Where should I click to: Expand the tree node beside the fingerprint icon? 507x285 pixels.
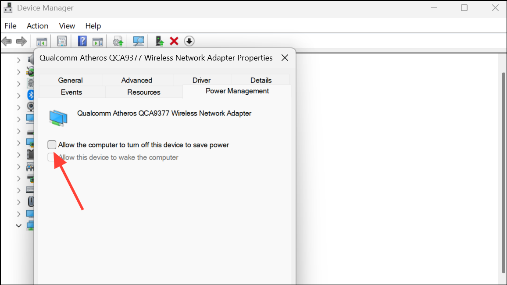click(x=18, y=84)
